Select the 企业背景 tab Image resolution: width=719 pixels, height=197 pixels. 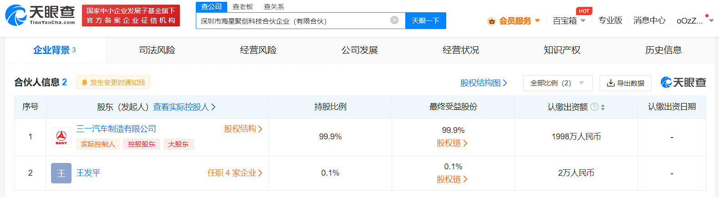click(x=56, y=50)
